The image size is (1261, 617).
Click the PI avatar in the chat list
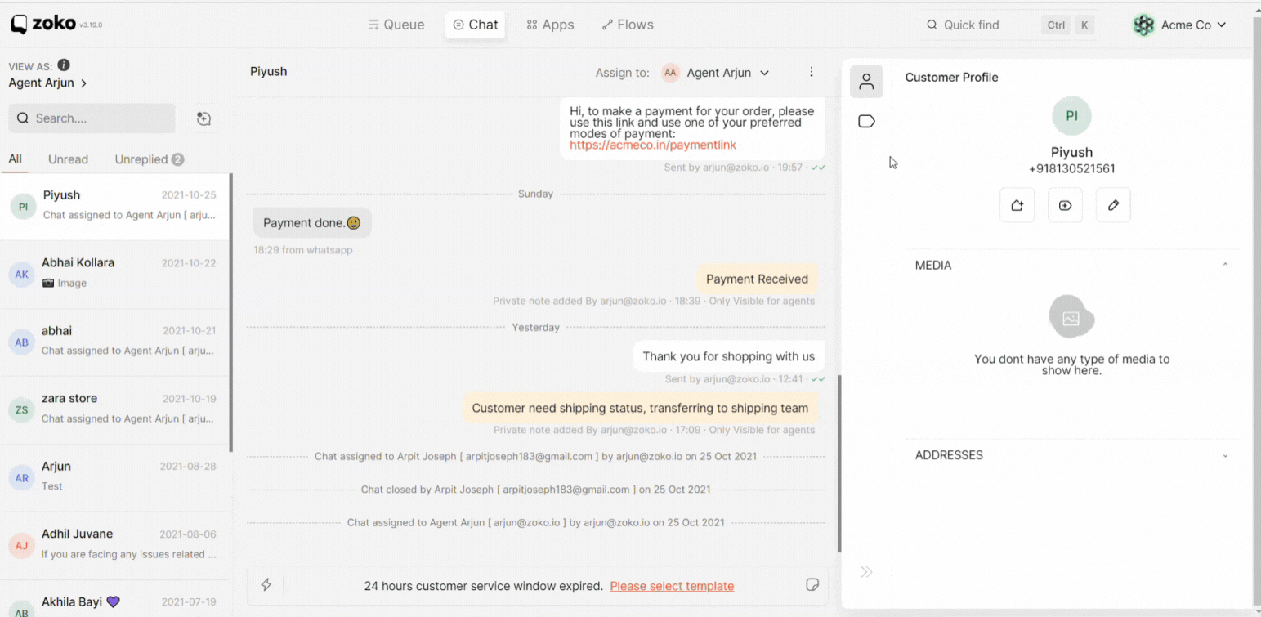(23, 207)
